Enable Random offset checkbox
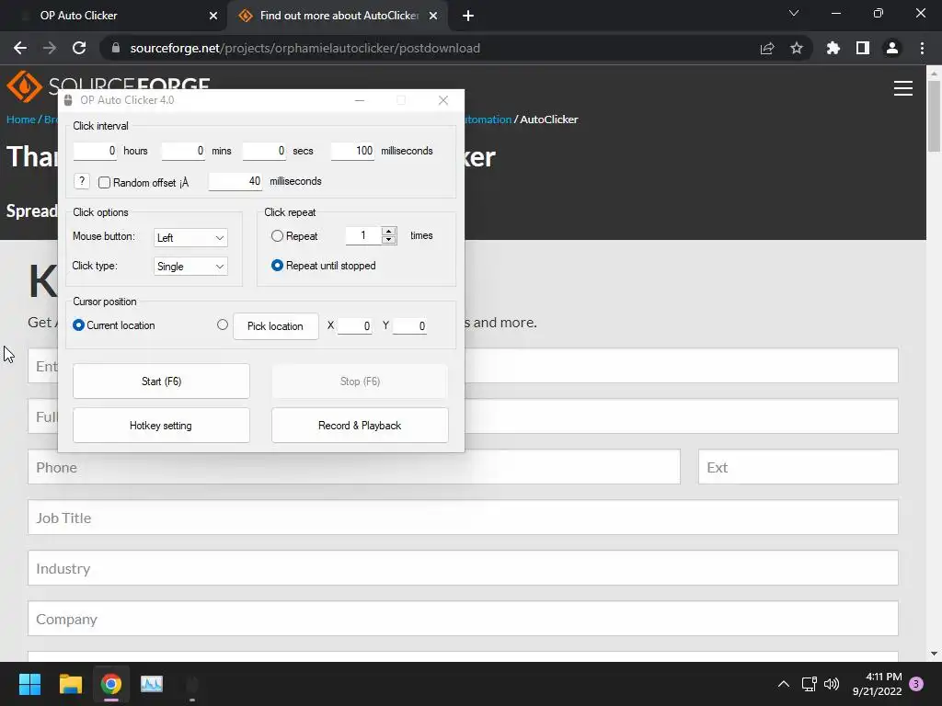 point(105,183)
